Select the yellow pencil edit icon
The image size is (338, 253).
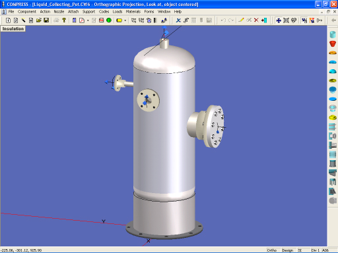pos(241,20)
